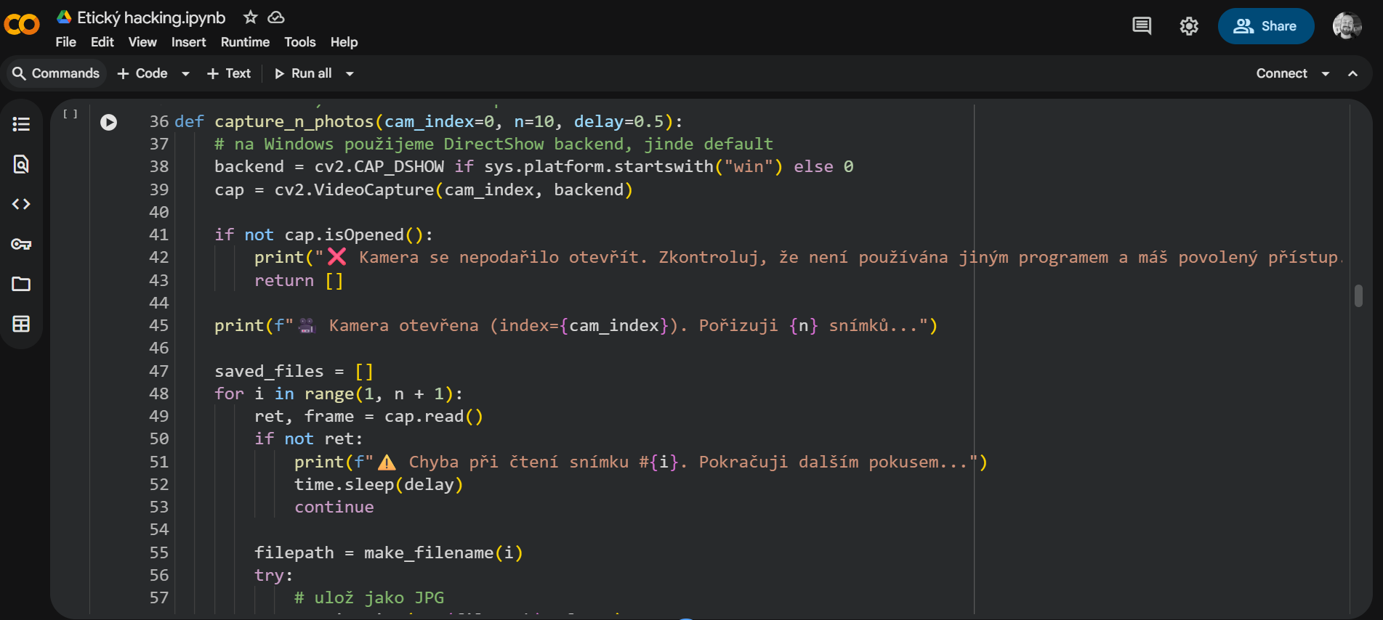Screen dimensions: 1383x620
Task: Open the Colab home logo
Action: click(x=22, y=25)
